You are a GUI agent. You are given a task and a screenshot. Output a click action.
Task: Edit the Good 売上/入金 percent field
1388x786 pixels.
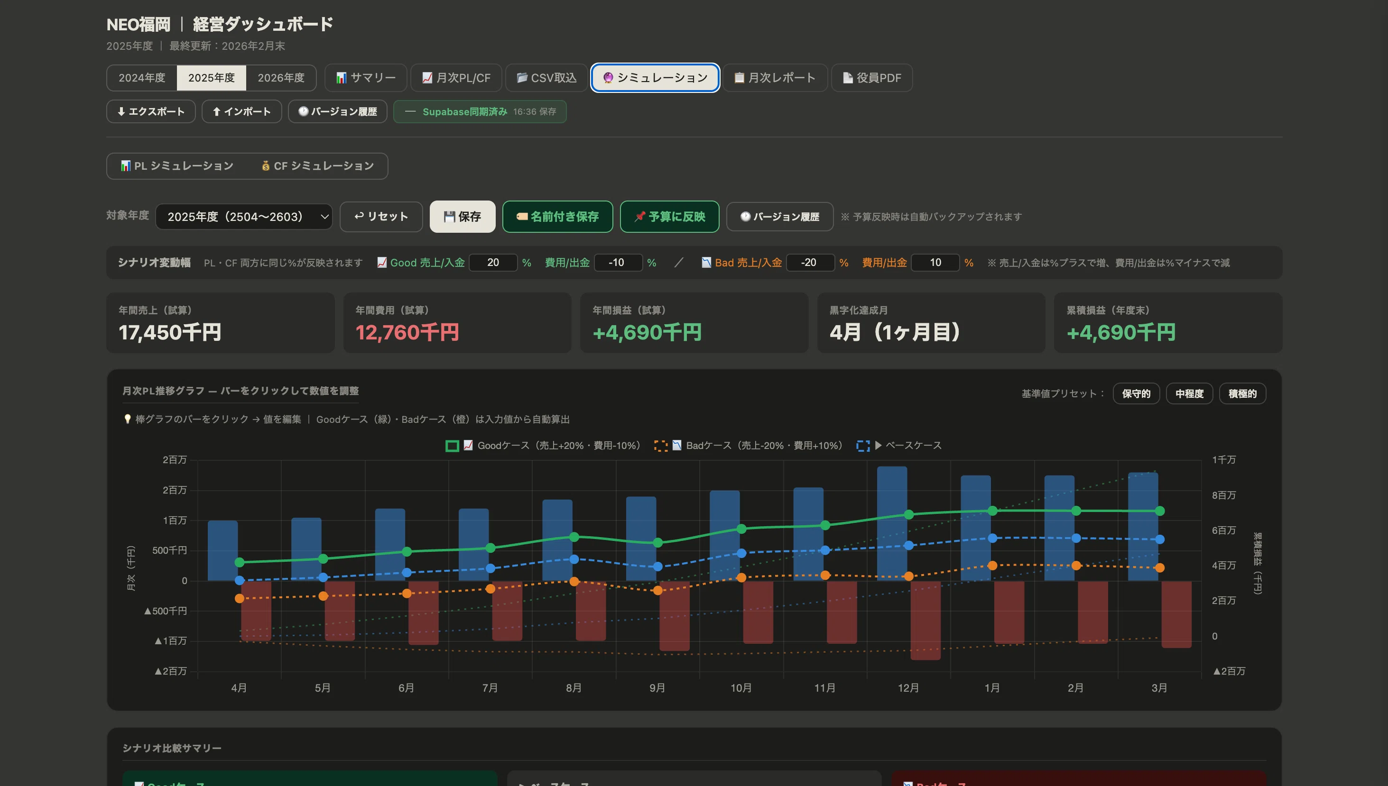[x=493, y=262]
